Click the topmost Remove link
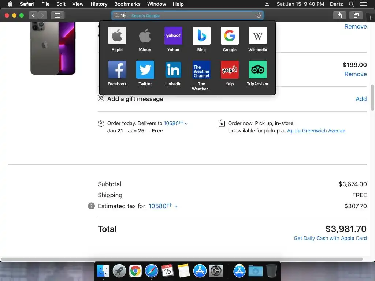This screenshot has width=375, height=281. 355,26
